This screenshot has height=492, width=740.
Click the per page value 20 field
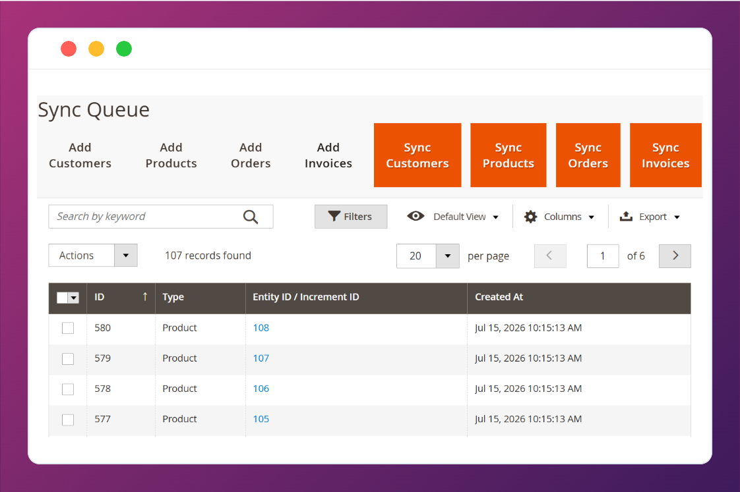pos(416,256)
